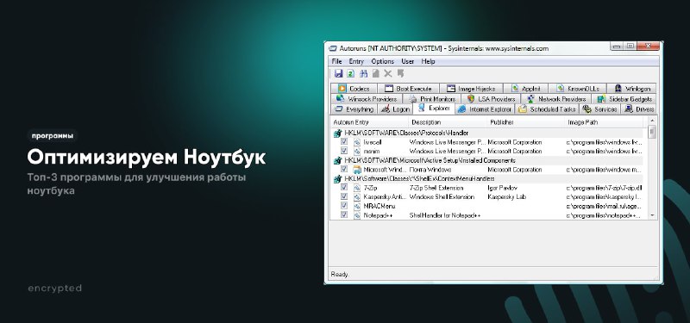Click registry icon beside Active Setup\Installed Components
Image resolution: width=690 pixels, height=323 pixels.
[x=337, y=161]
